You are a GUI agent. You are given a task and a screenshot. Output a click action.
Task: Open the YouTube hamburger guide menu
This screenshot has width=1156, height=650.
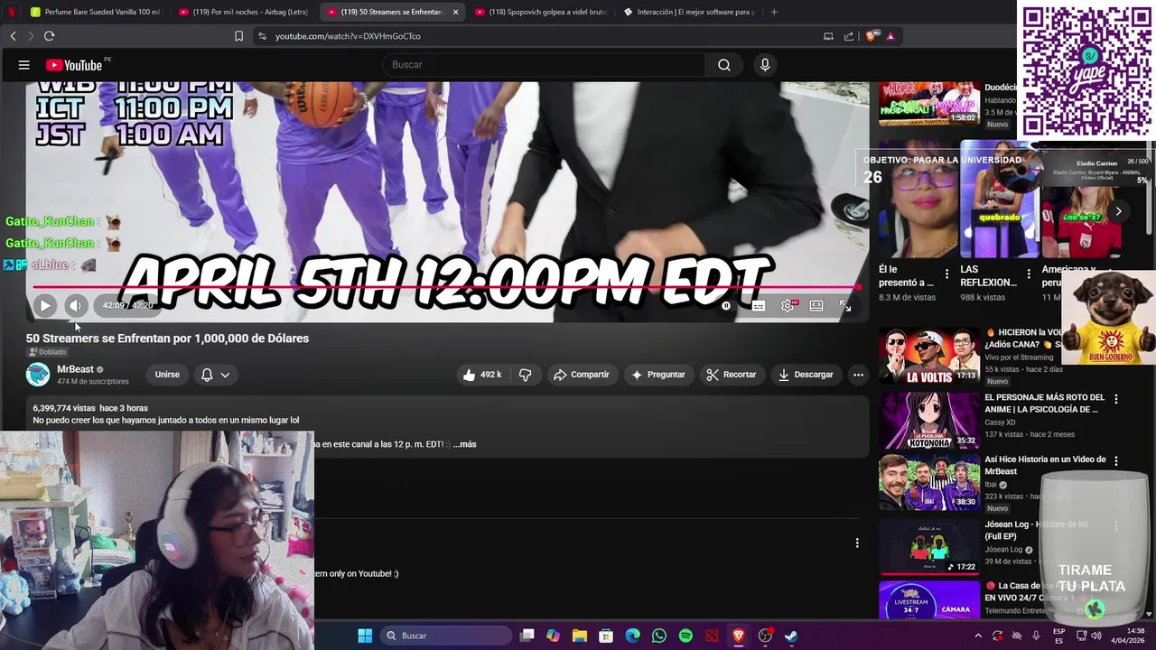[x=24, y=65]
